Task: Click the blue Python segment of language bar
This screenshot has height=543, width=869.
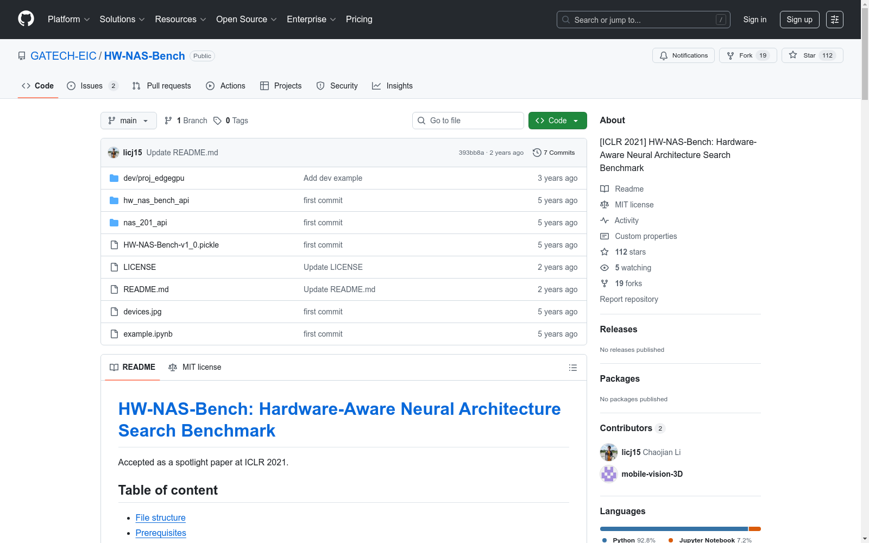Action: pyautogui.click(x=674, y=529)
